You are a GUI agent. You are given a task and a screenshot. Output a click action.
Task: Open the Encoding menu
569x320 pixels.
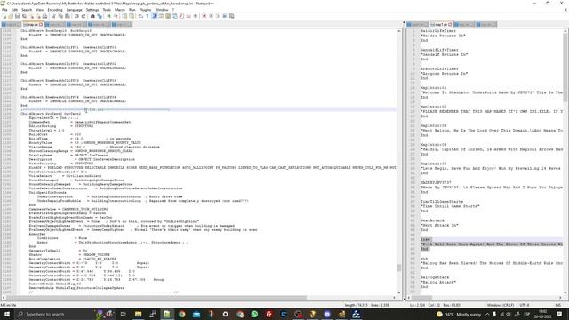pyautogui.click(x=55, y=10)
